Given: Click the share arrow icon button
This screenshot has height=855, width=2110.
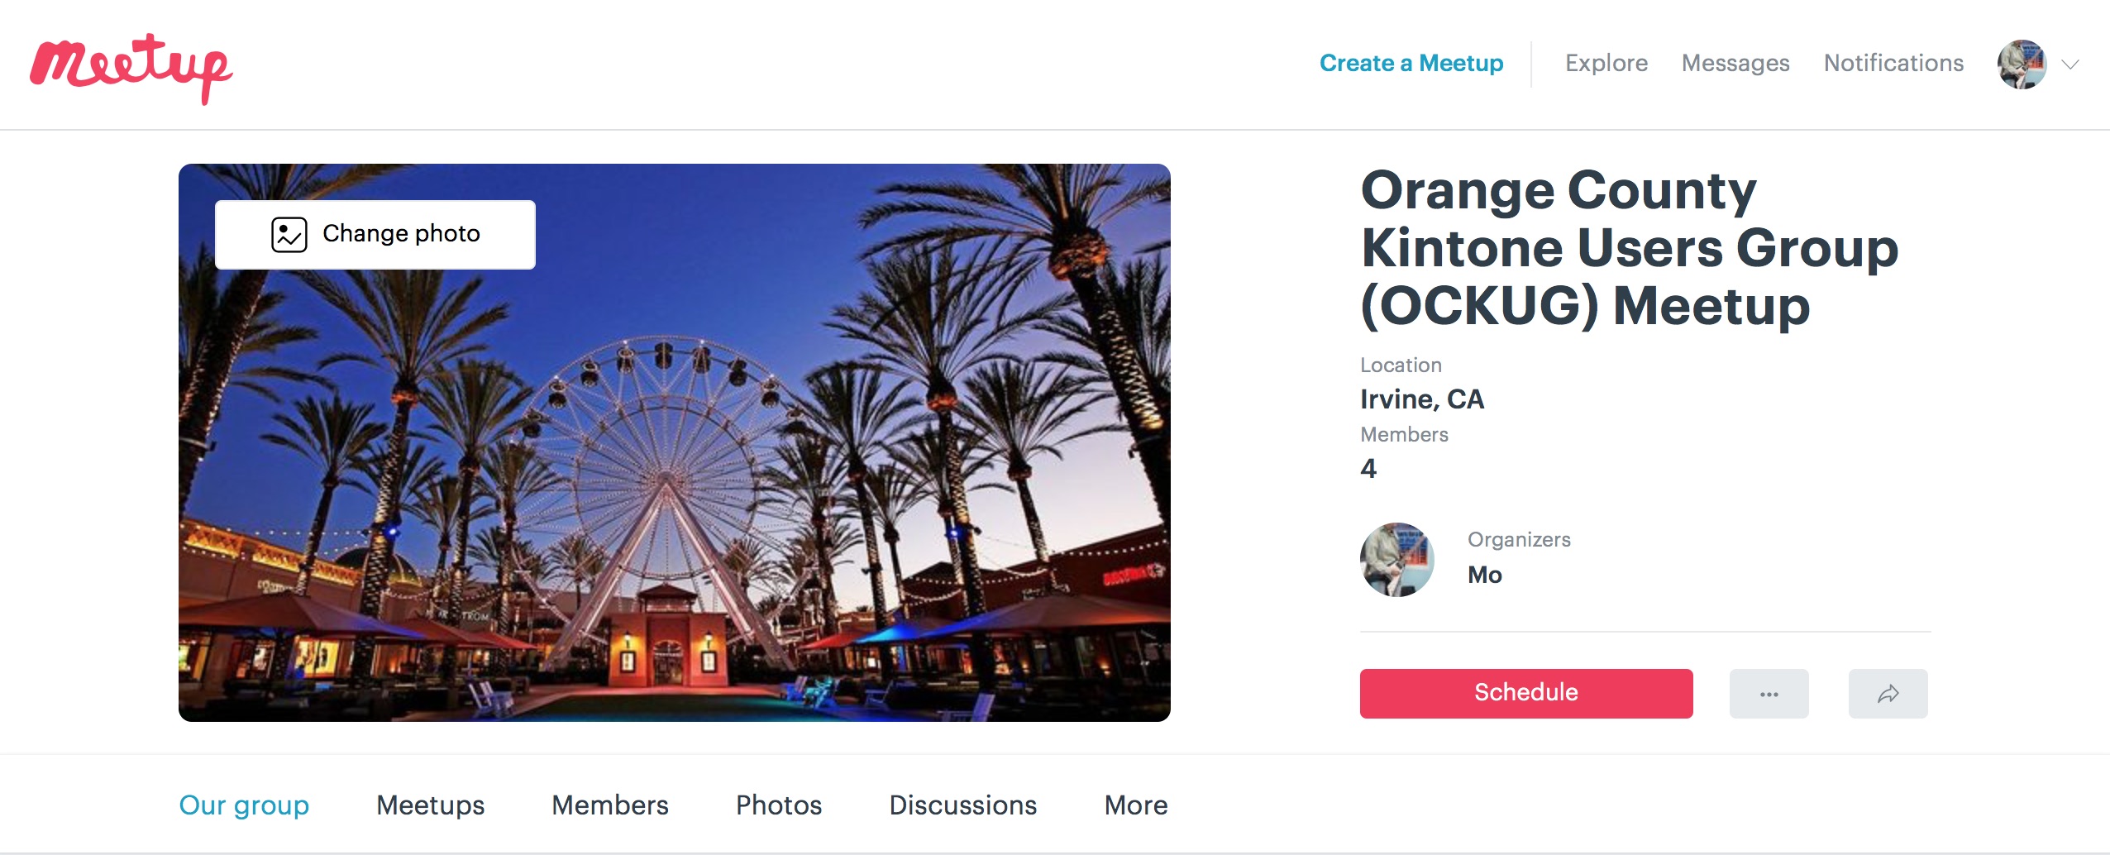Looking at the screenshot, I should pos(1888,694).
